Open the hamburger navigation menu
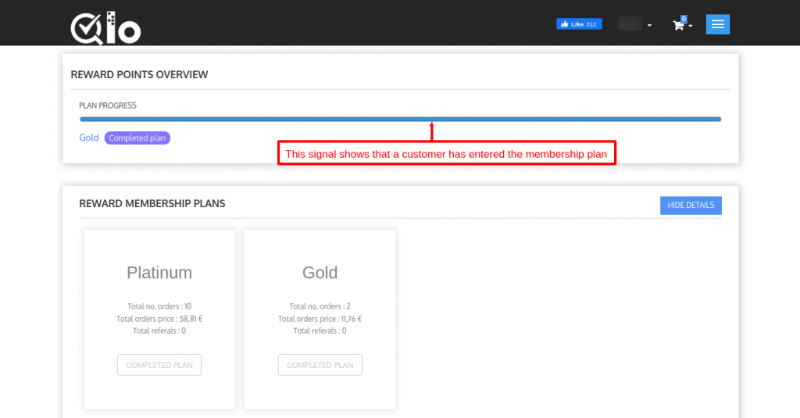This screenshot has height=418, width=800. point(718,24)
